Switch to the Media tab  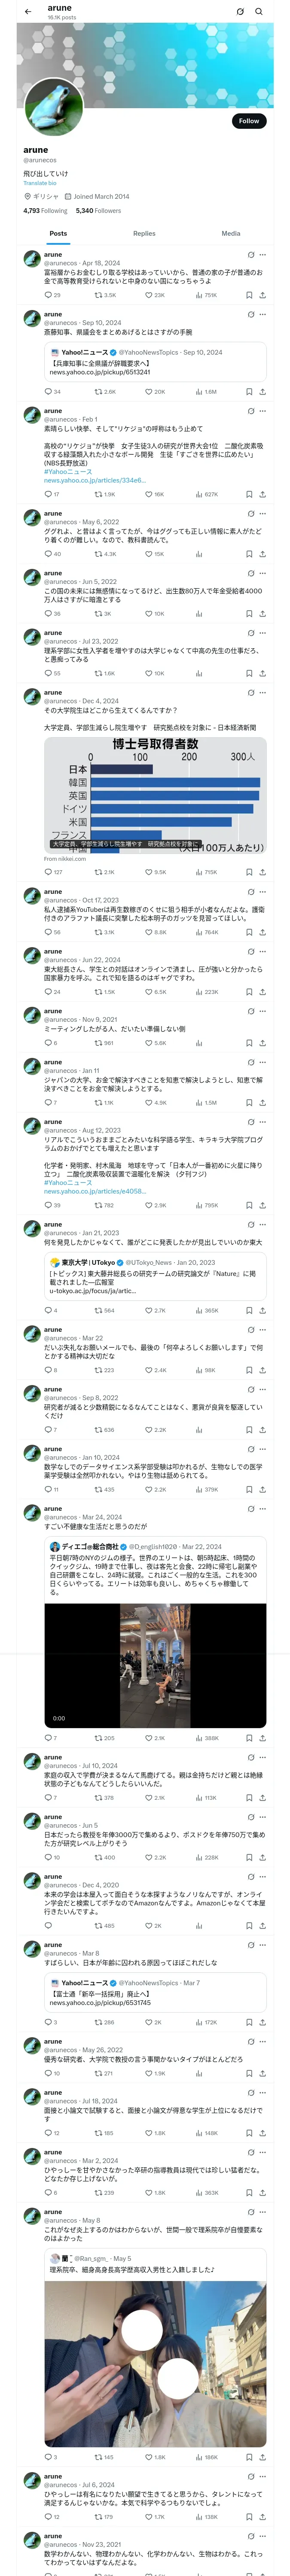coord(231,233)
